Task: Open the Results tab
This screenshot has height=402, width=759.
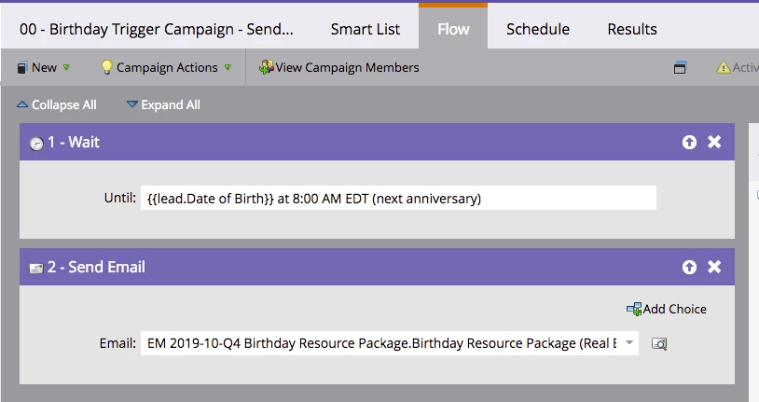Action: [x=632, y=29]
